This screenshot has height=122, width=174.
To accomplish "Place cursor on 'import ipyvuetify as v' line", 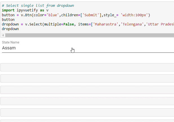I will 25,10.
